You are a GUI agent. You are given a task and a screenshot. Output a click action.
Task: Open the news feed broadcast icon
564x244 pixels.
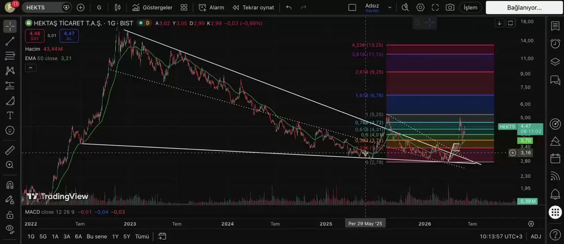point(555,176)
